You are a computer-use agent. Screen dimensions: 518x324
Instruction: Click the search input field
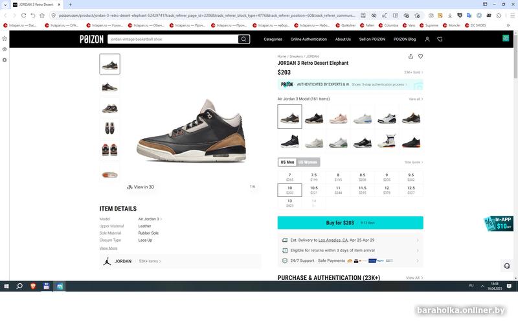[x=173, y=39]
